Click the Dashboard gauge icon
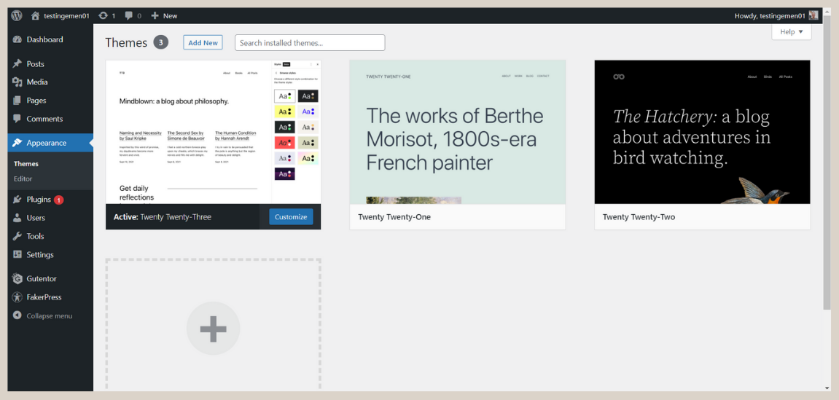The height and width of the screenshot is (400, 839). pos(17,39)
